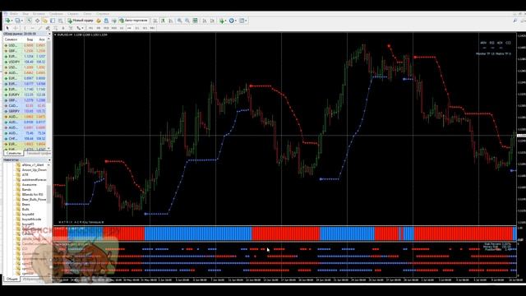
Task: Open the arrows drawing tool dropdown
Action: pos(80,28)
